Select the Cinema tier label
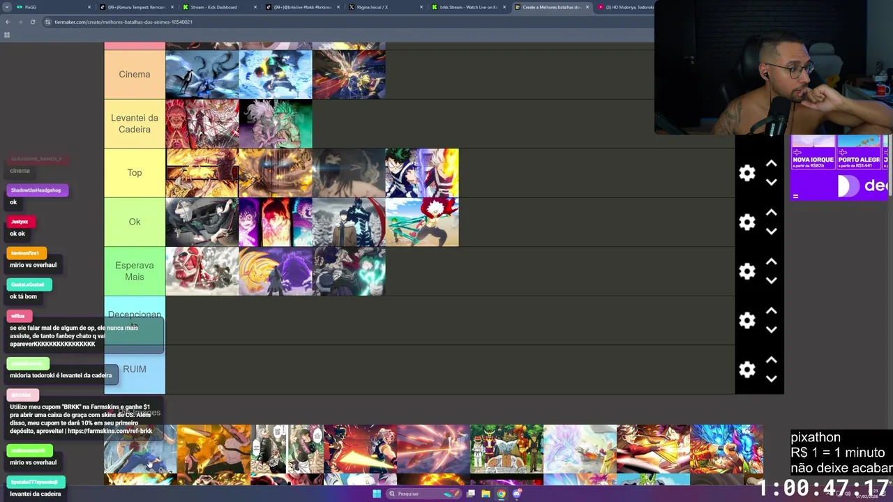 [135, 75]
